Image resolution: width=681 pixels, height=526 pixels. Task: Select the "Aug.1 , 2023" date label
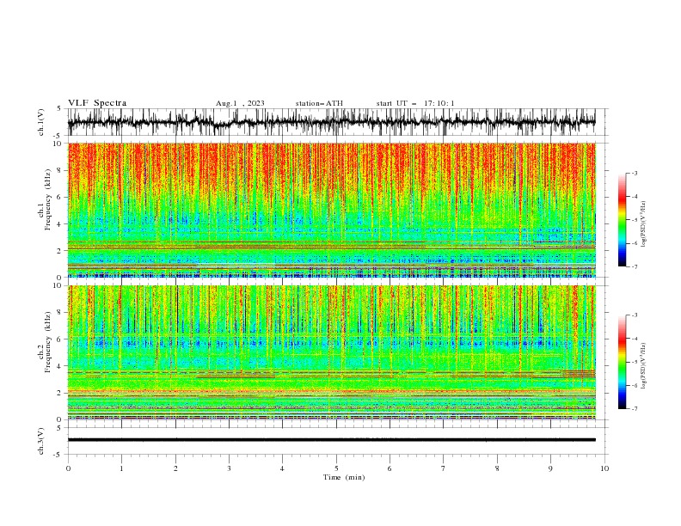[x=240, y=103]
